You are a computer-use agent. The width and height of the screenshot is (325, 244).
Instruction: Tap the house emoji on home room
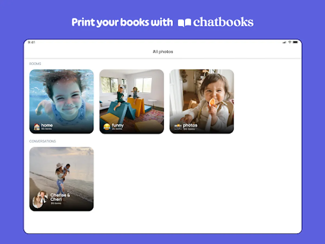tap(37, 127)
